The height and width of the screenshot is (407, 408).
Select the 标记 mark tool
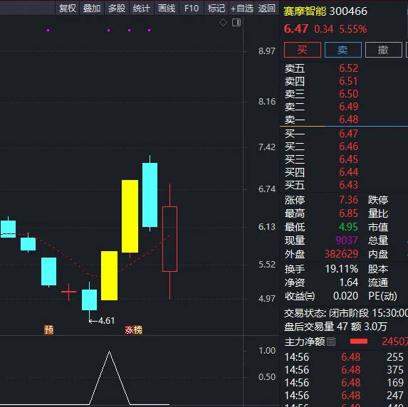click(216, 9)
